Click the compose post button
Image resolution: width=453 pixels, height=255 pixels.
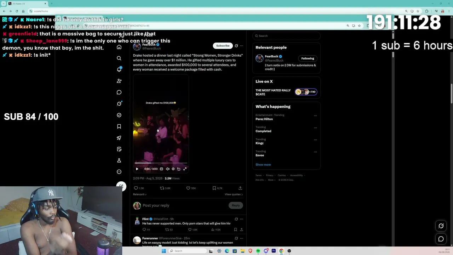[121, 186]
